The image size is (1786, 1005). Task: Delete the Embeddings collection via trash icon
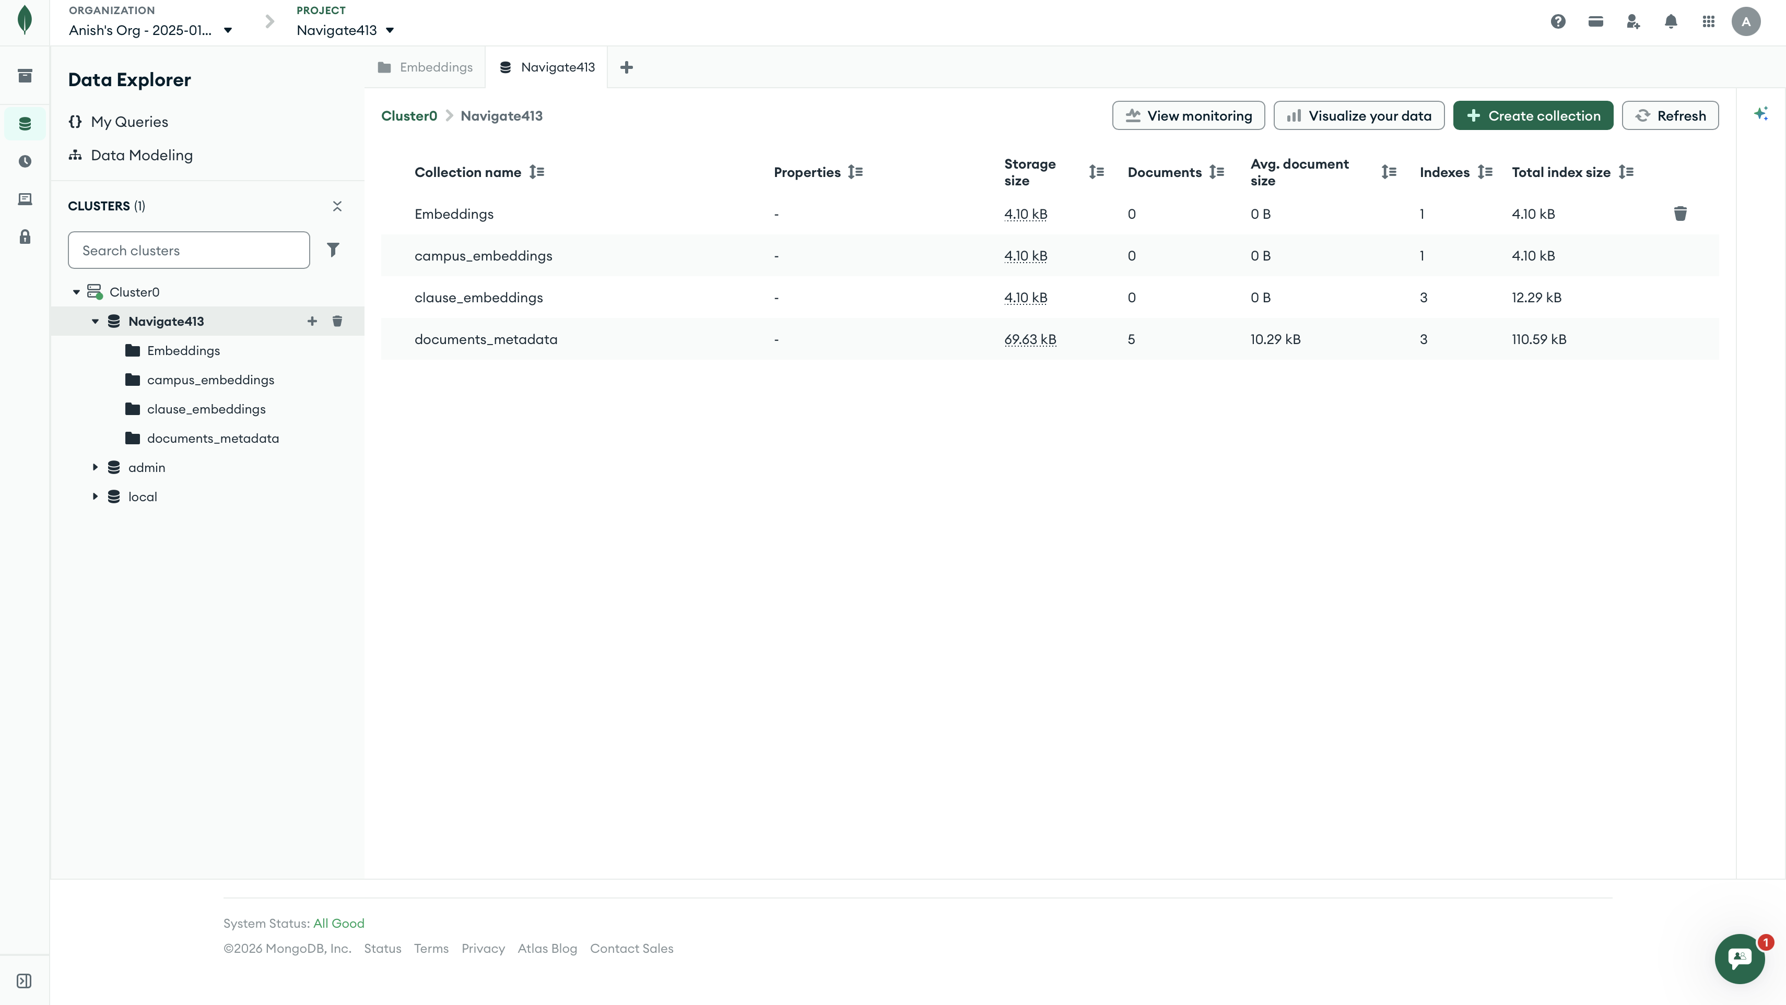(1680, 214)
